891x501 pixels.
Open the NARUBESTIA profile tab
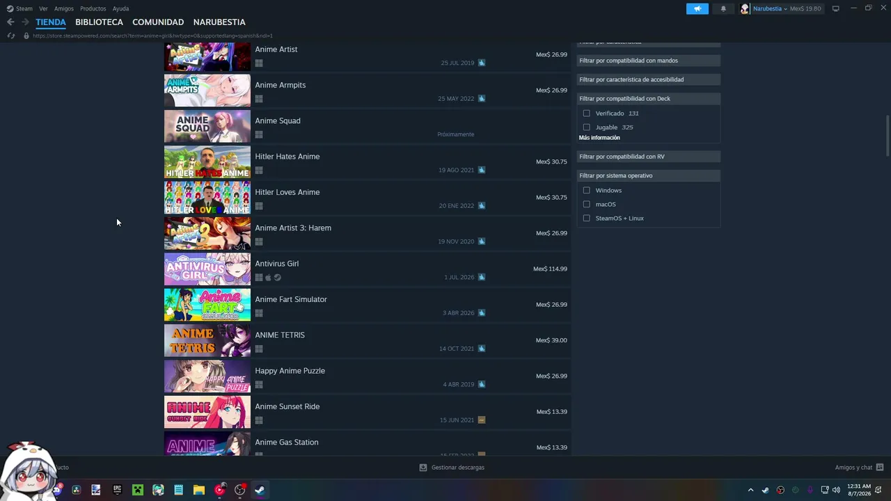pos(219,22)
